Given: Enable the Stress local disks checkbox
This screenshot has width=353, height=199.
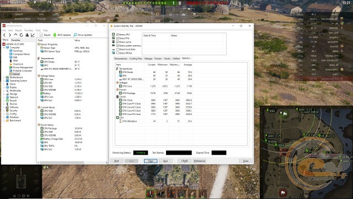Looking at the screenshot, I should pos(117,49).
